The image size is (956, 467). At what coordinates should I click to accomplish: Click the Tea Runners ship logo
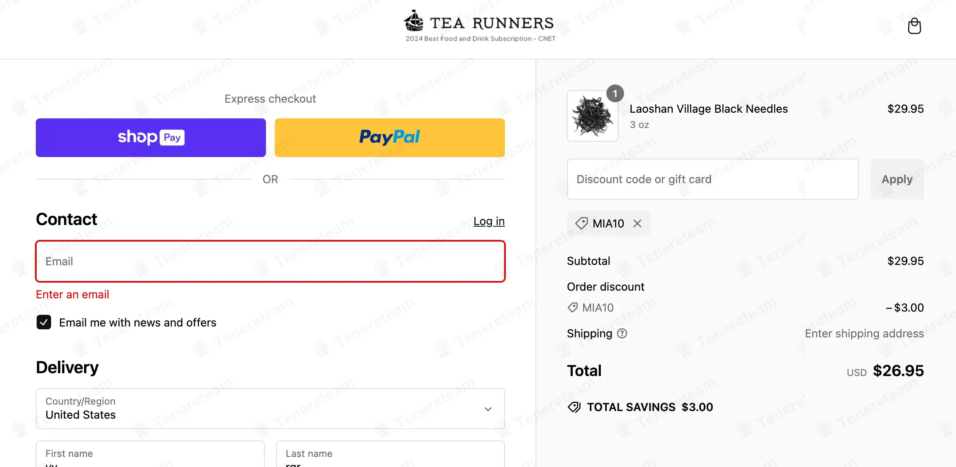[414, 21]
